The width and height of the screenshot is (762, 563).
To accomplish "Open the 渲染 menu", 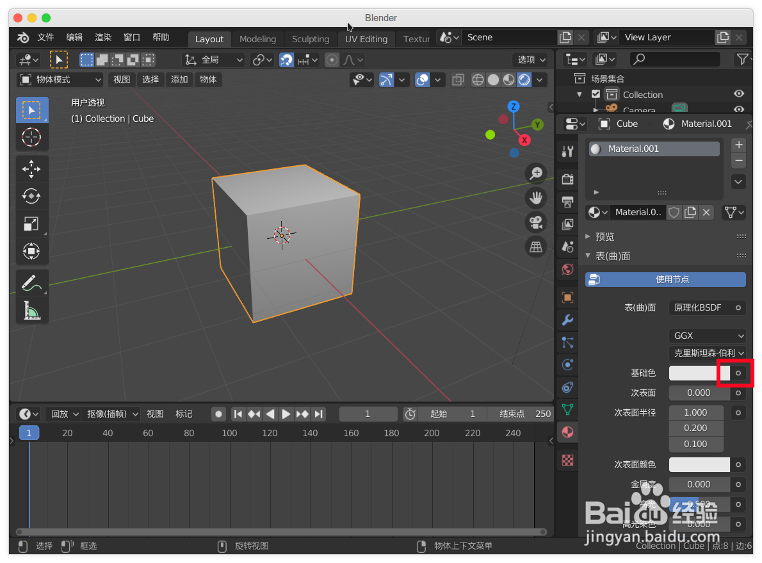I will [103, 37].
